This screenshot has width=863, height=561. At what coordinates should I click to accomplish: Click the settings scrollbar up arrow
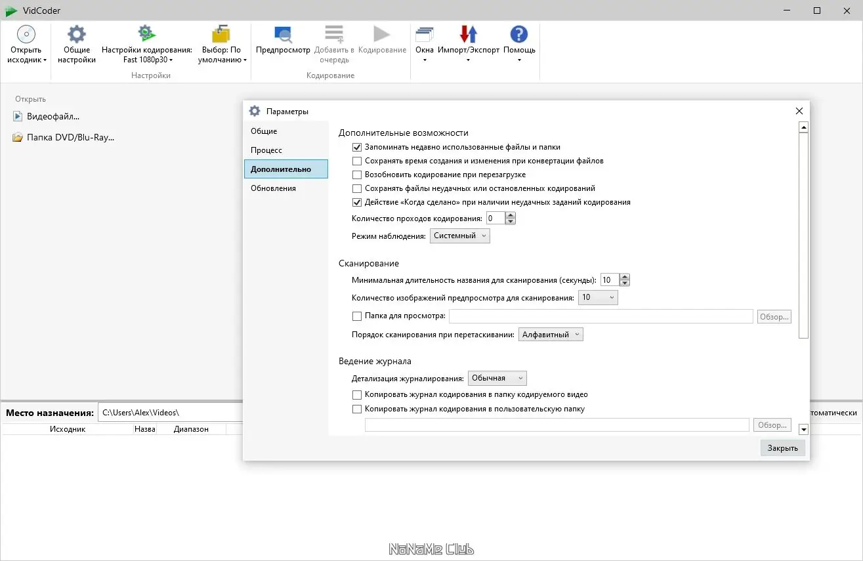[804, 127]
